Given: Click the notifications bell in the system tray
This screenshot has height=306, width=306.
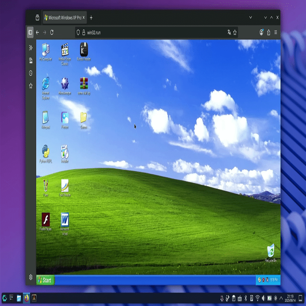Looking at the screenshot, I should 222,298.
